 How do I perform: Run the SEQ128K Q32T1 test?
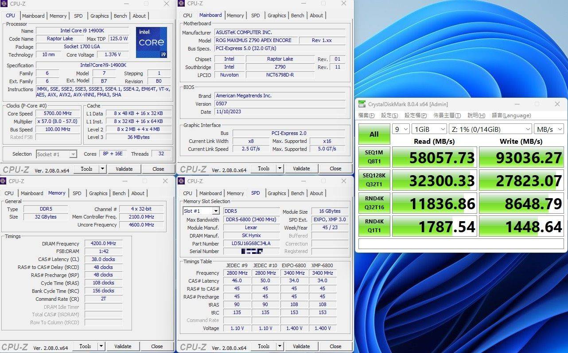pyautogui.click(x=374, y=180)
